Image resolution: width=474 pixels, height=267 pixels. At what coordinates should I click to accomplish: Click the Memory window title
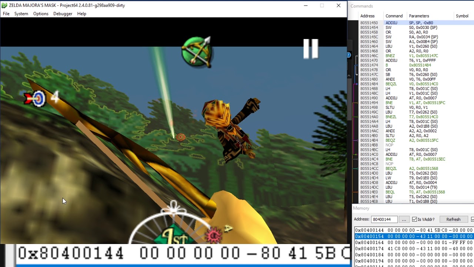tap(361, 208)
